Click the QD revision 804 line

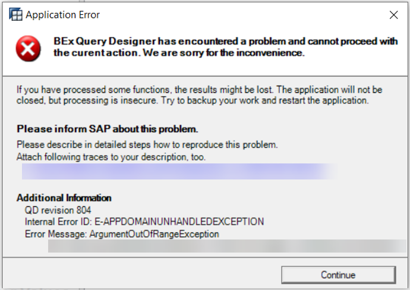click(x=58, y=210)
